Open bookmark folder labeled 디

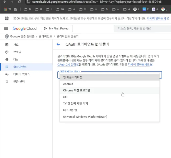click(105, 9)
